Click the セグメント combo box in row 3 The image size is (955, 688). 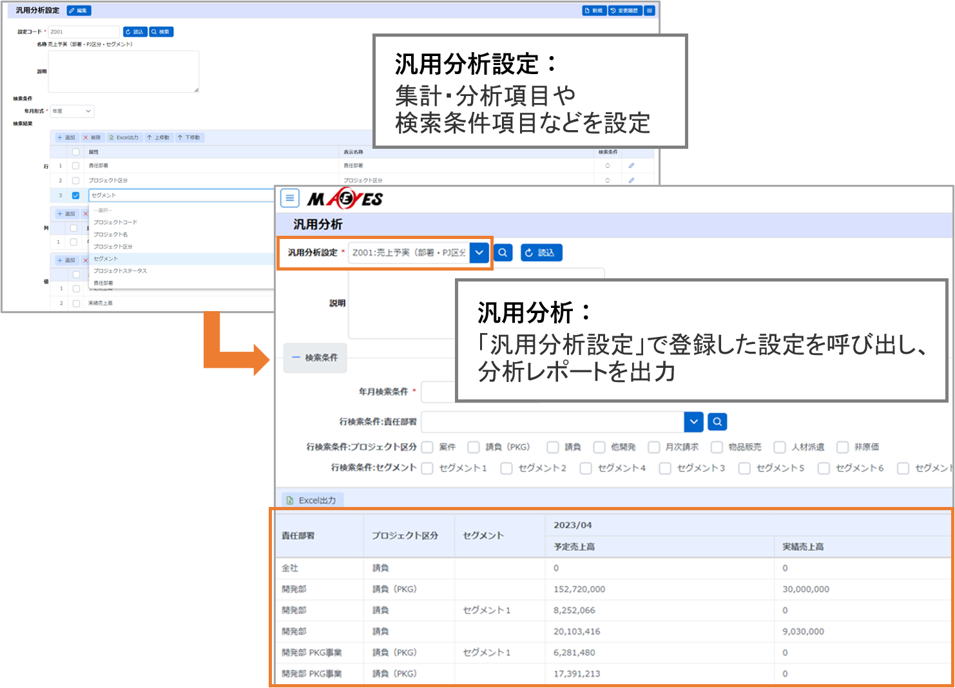[x=182, y=195]
